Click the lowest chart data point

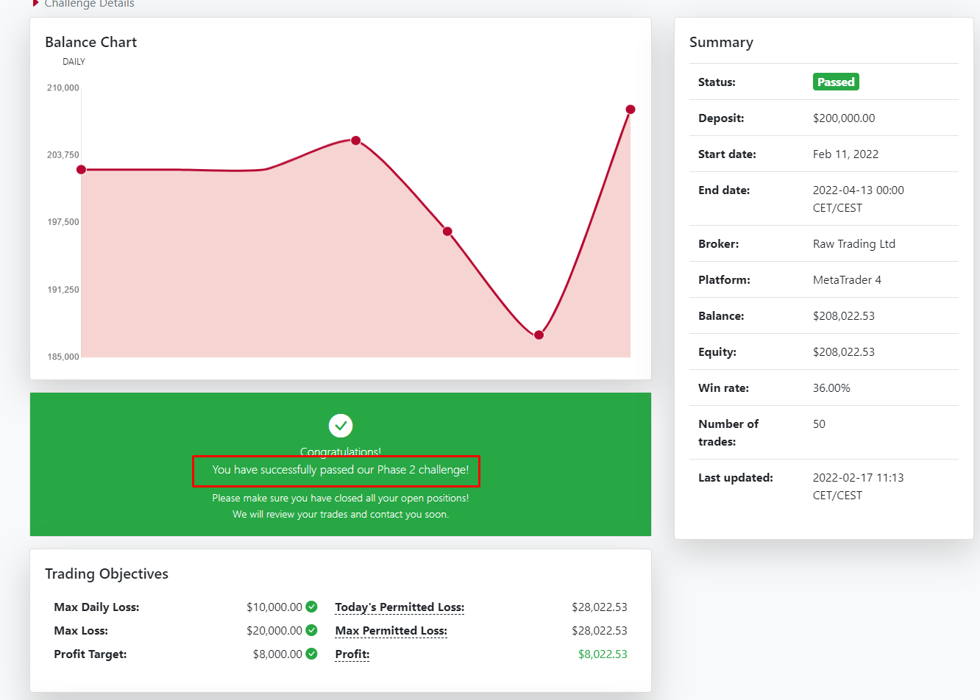[x=539, y=335]
